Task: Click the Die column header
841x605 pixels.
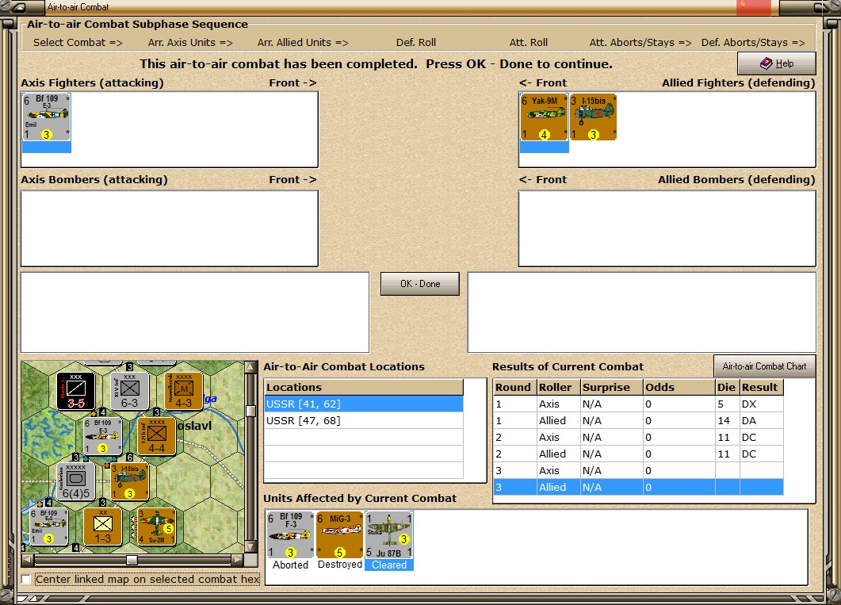Action: 728,387
